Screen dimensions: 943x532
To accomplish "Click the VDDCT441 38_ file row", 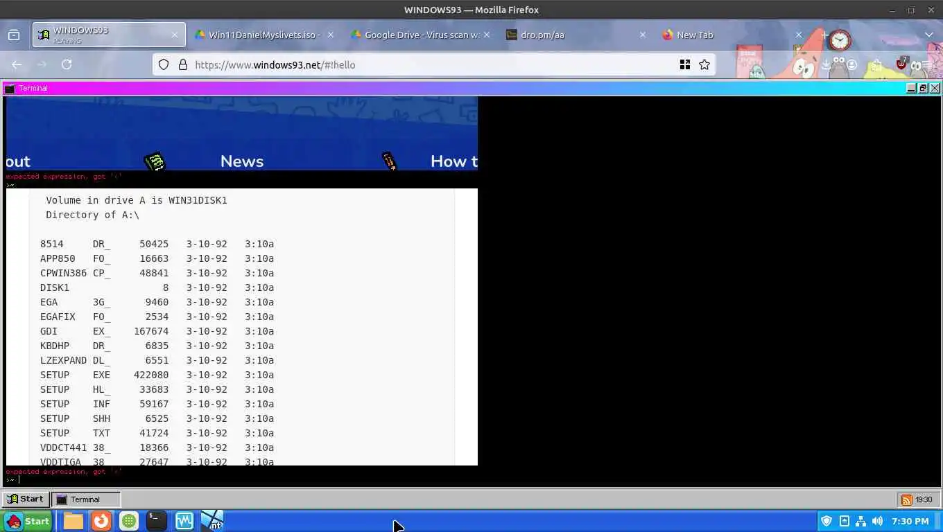I will (157, 447).
